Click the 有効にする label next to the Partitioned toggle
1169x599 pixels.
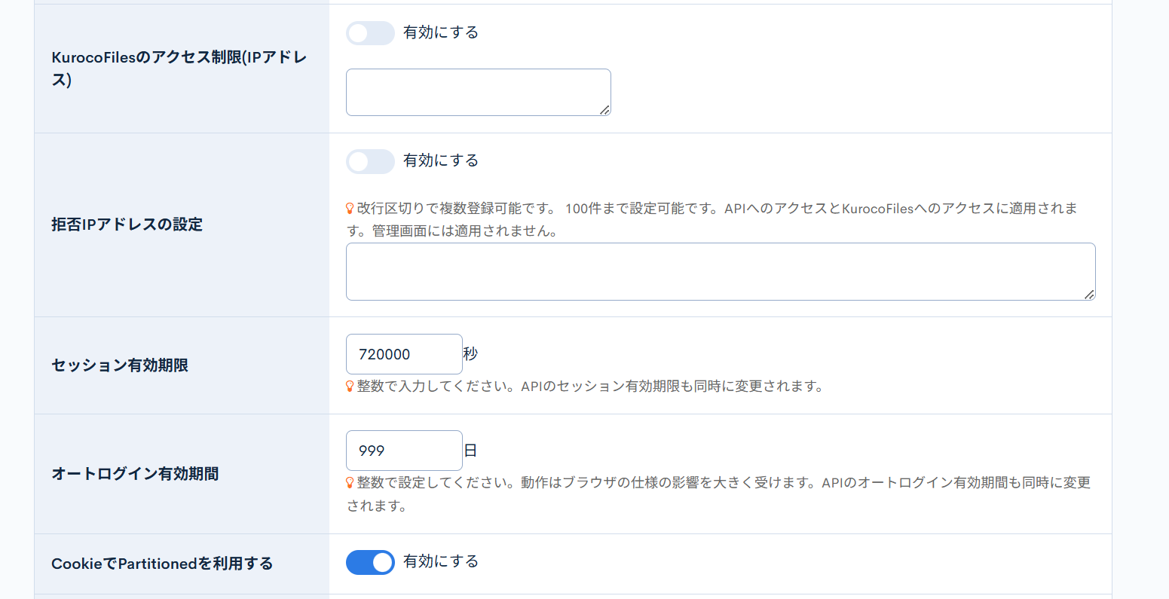pos(440,562)
